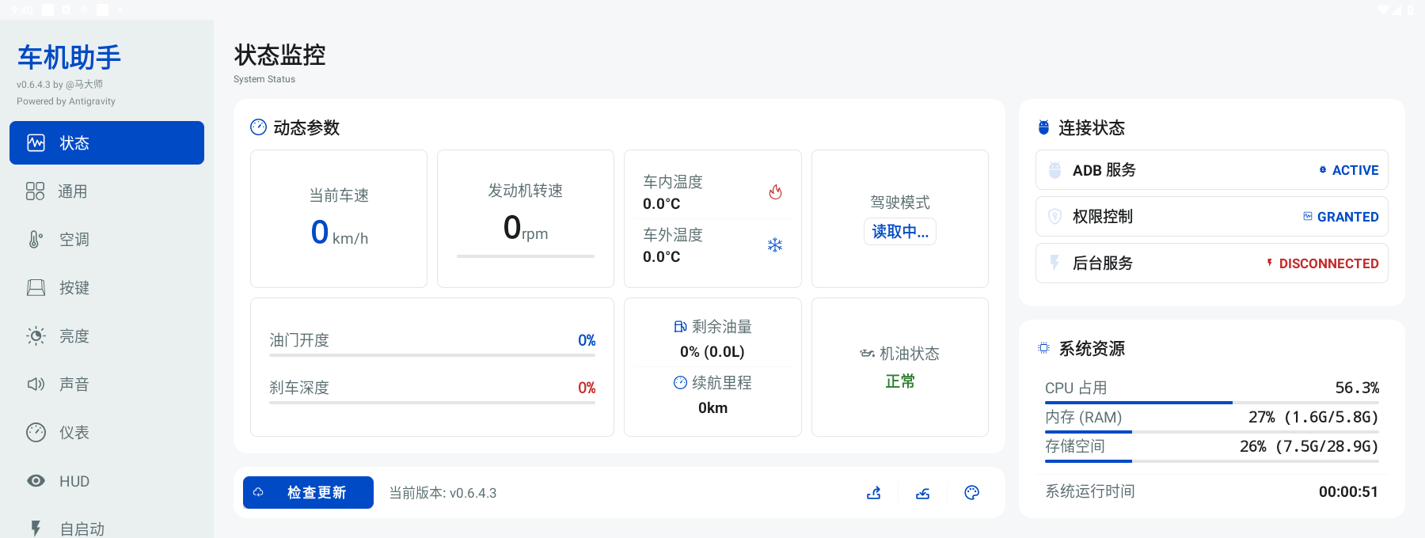The width and height of the screenshot is (1425, 538).
Task: Select the 权限控制 row
Action: point(1212,217)
